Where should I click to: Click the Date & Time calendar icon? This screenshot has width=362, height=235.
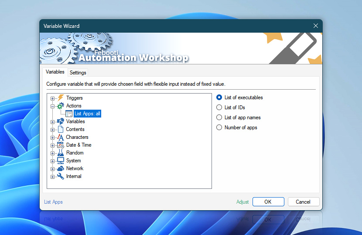point(61,145)
